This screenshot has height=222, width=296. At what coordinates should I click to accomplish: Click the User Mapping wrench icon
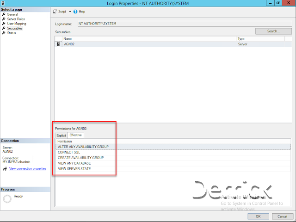4,24
